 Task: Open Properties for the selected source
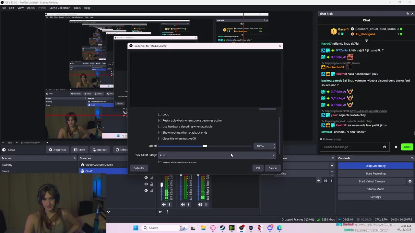(57, 150)
